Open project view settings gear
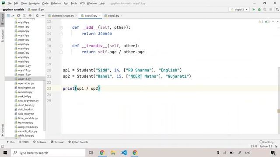The height and width of the screenshot is (157, 280). pyautogui.click(x=37, y=16)
